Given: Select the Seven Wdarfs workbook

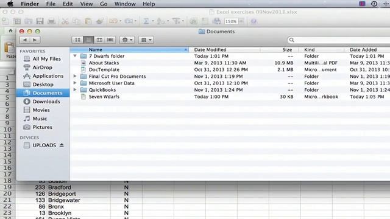Looking at the screenshot, I should tap(104, 97).
